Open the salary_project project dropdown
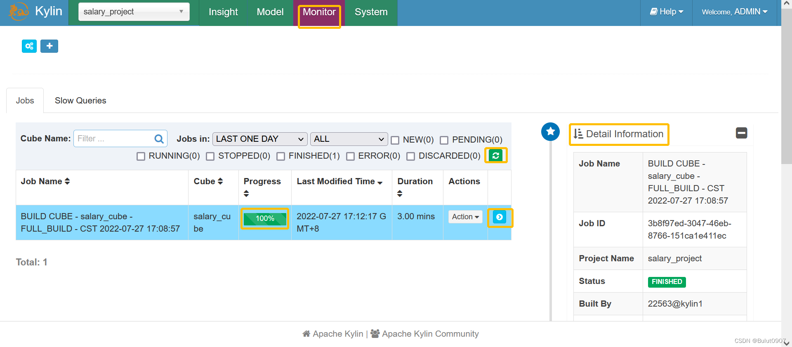 coord(134,12)
